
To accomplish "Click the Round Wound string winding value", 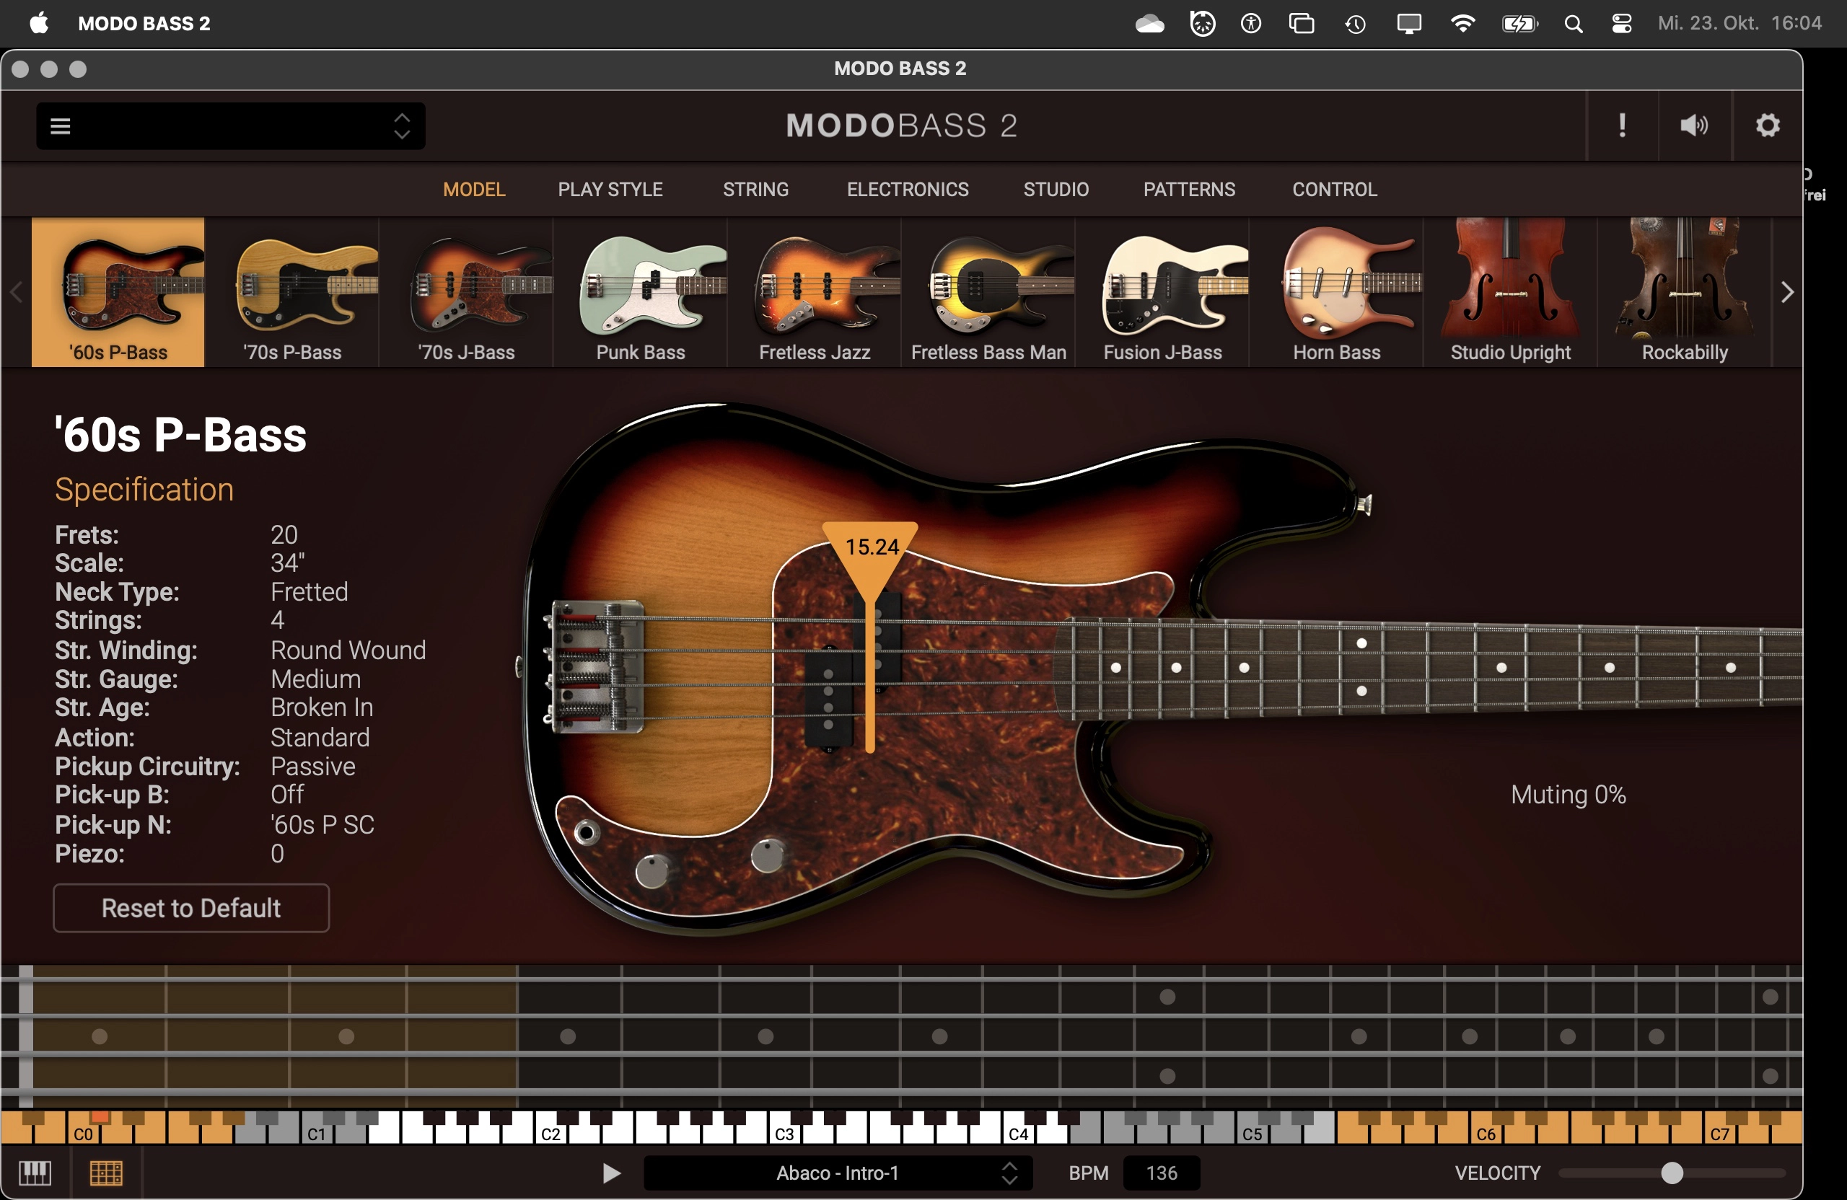I will [348, 650].
